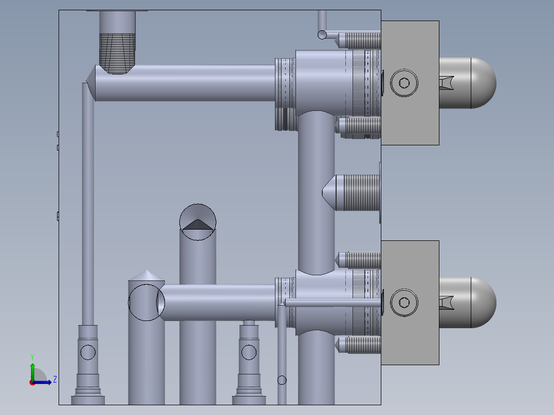
Task: Select the bottom-center stepped fitting's round hole
Action: point(249,352)
